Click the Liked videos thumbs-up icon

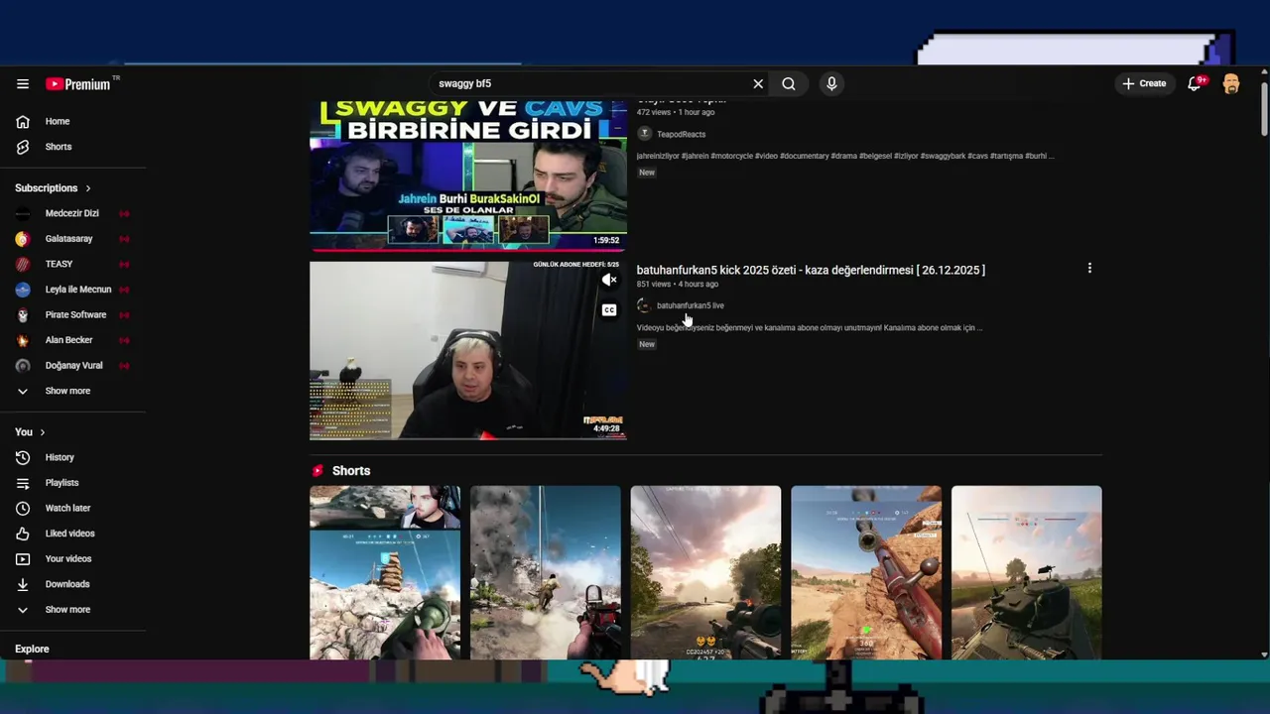(23, 534)
